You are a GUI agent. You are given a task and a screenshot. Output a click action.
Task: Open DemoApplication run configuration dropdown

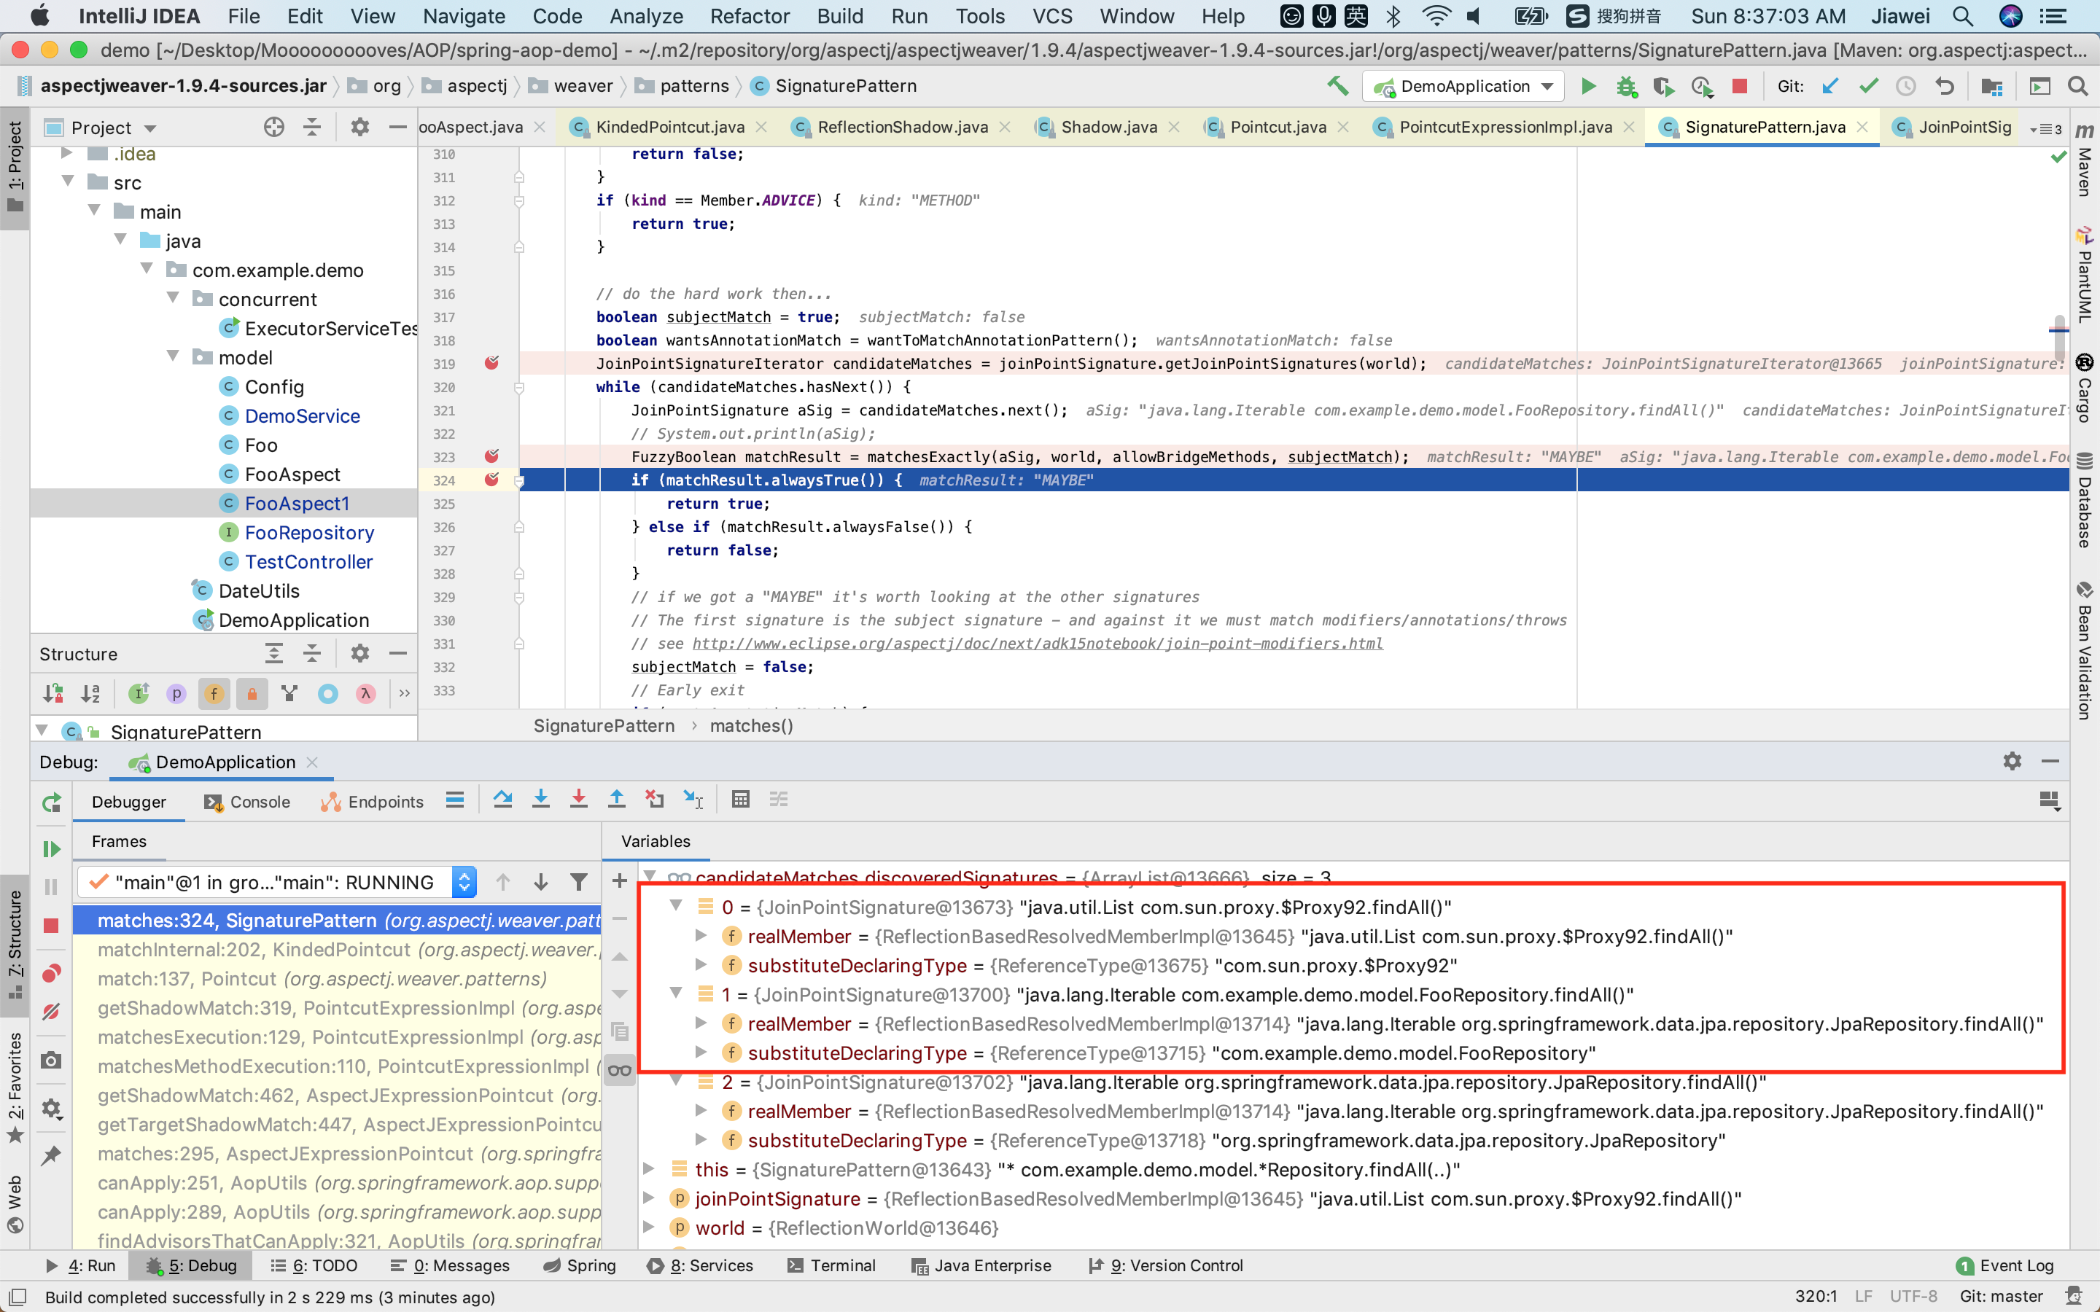(1463, 86)
